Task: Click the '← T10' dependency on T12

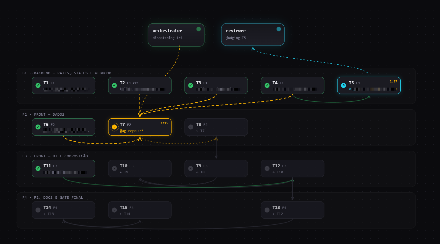Action: pyautogui.click(x=278, y=172)
